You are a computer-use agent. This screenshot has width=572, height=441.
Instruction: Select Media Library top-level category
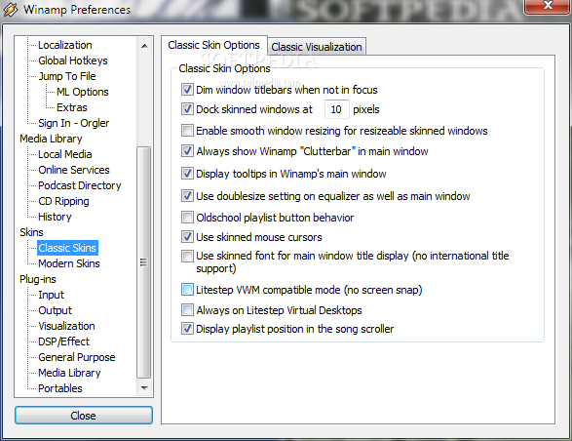point(51,139)
